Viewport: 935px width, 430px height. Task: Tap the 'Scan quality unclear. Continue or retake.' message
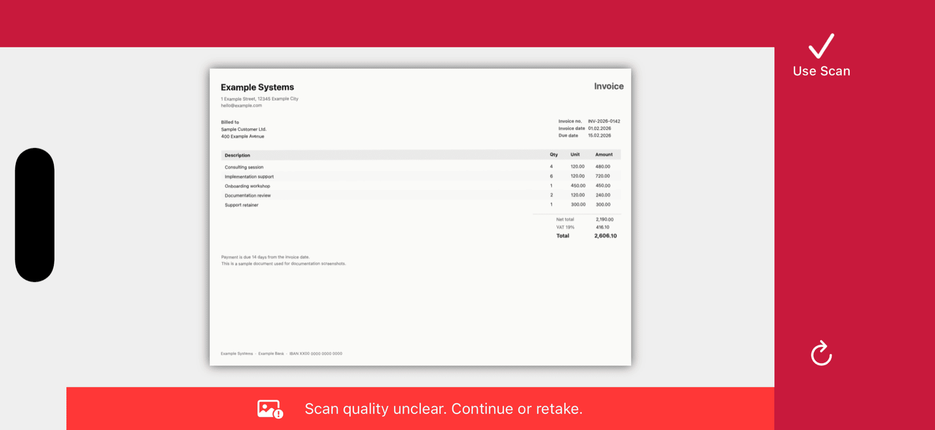pyautogui.click(x=444, y=409)
